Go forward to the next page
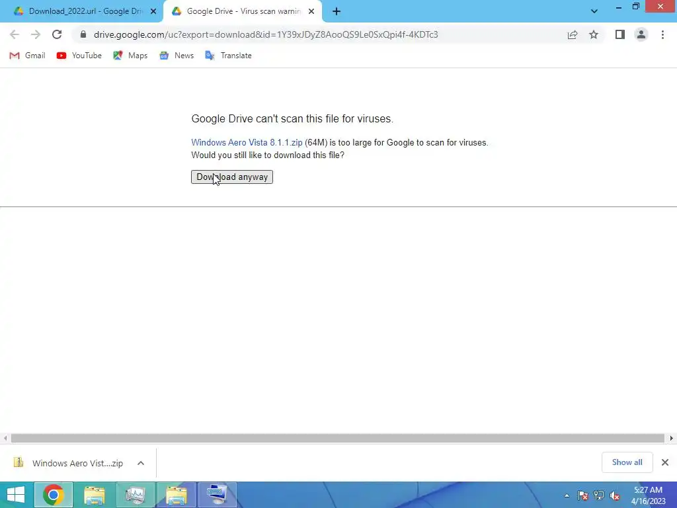The height and width of the screenshot is (508, 677). point(36,34)
